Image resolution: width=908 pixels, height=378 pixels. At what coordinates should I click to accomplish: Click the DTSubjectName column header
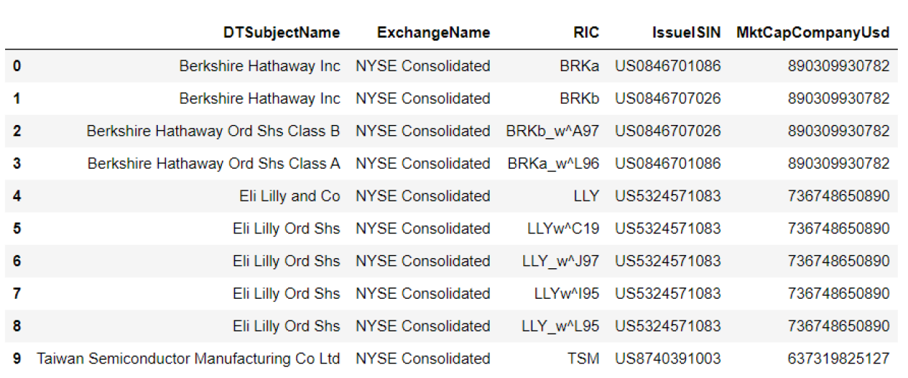281,33
